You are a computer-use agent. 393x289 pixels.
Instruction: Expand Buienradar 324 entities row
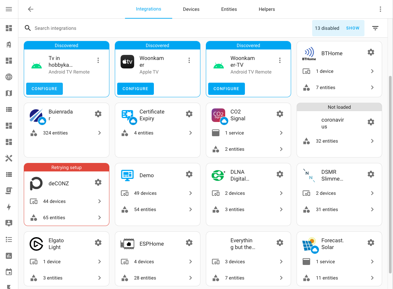click(67, 133)
